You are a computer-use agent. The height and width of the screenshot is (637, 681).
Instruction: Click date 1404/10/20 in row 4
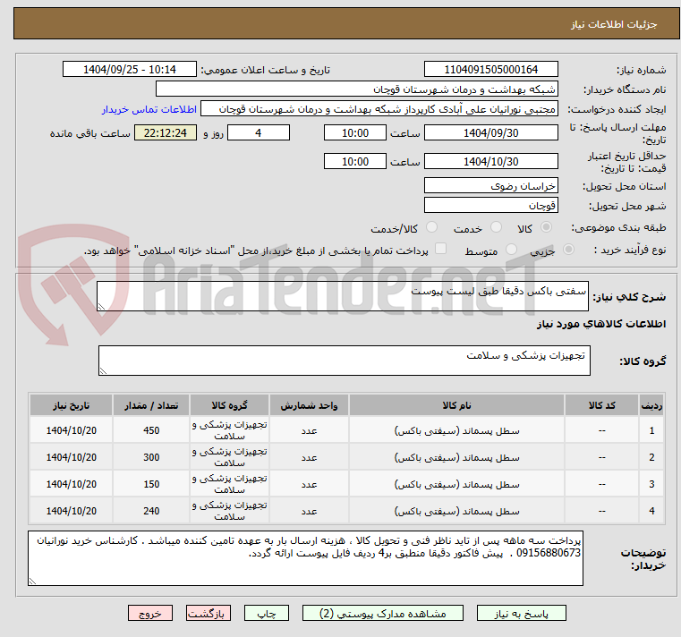[72, 511]
